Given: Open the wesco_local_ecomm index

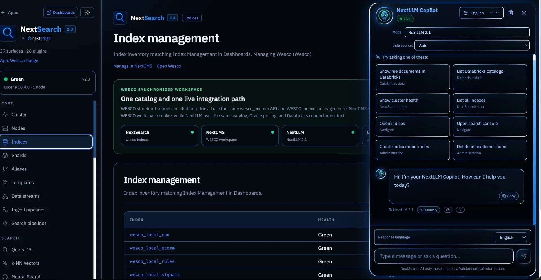Looking at the screenshot, I should (152, 248).
